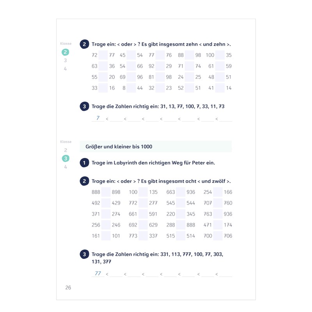This screenshot has width=312, height=312.
Task: Click the blank containing handwritten 7
Action: pos(97,118)
